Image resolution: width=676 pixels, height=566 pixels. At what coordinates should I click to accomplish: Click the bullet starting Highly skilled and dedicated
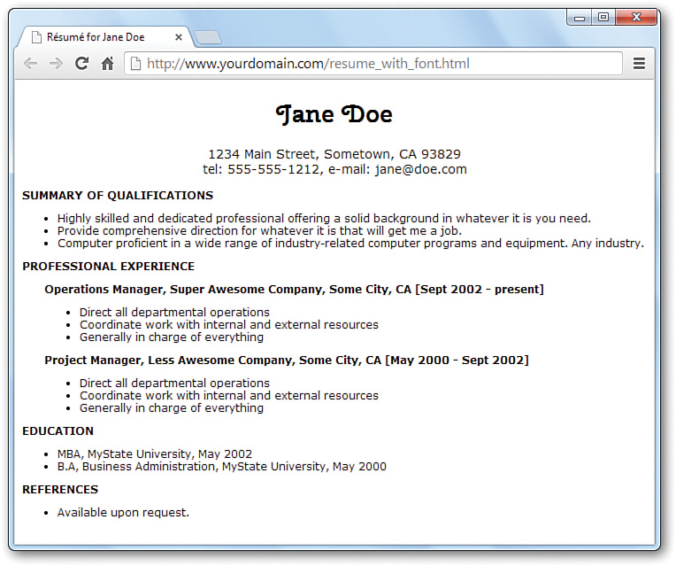click(324, 219)
